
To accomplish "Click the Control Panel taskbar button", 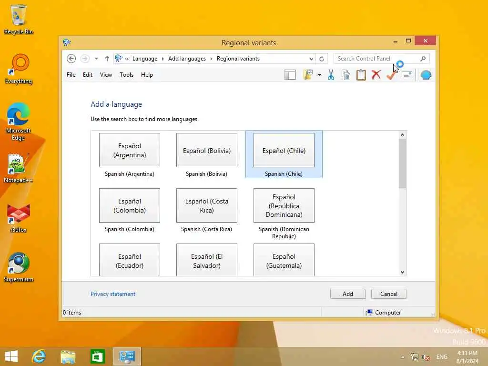I will click(127, 356).
